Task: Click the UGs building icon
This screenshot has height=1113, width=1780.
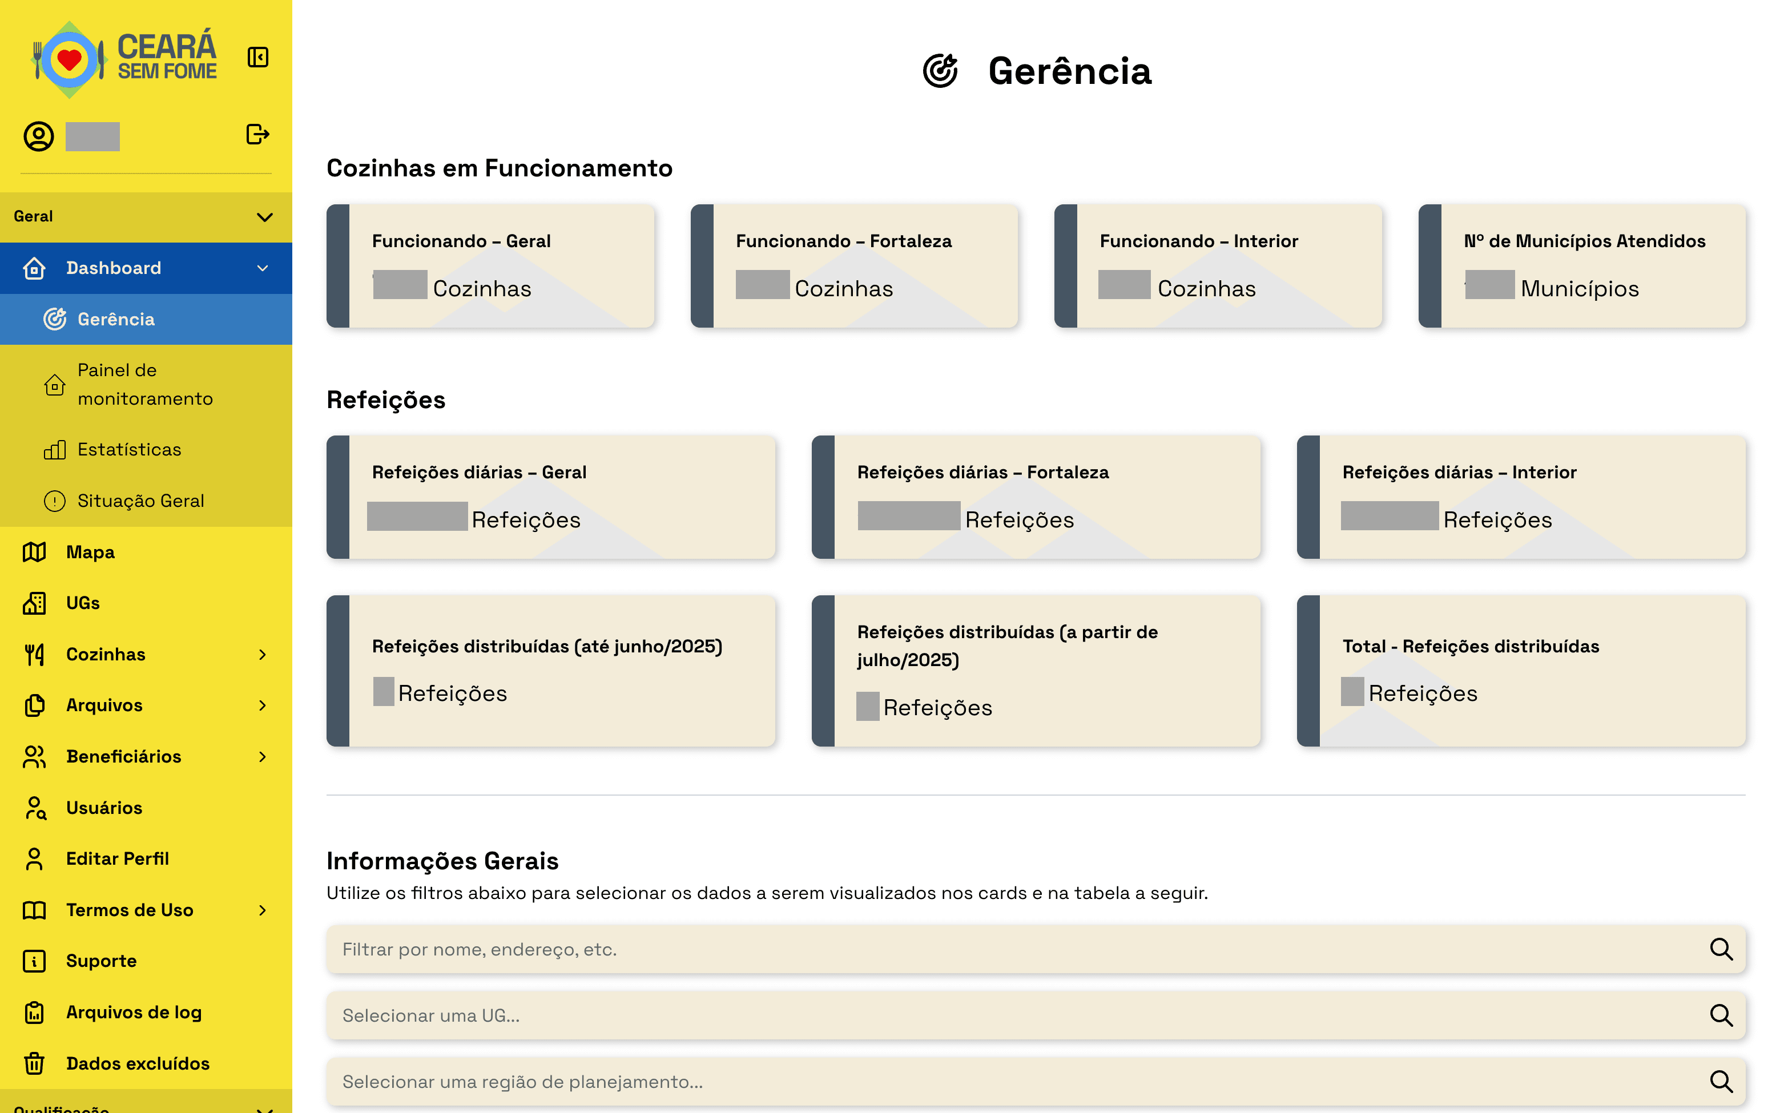Action: 34,603
